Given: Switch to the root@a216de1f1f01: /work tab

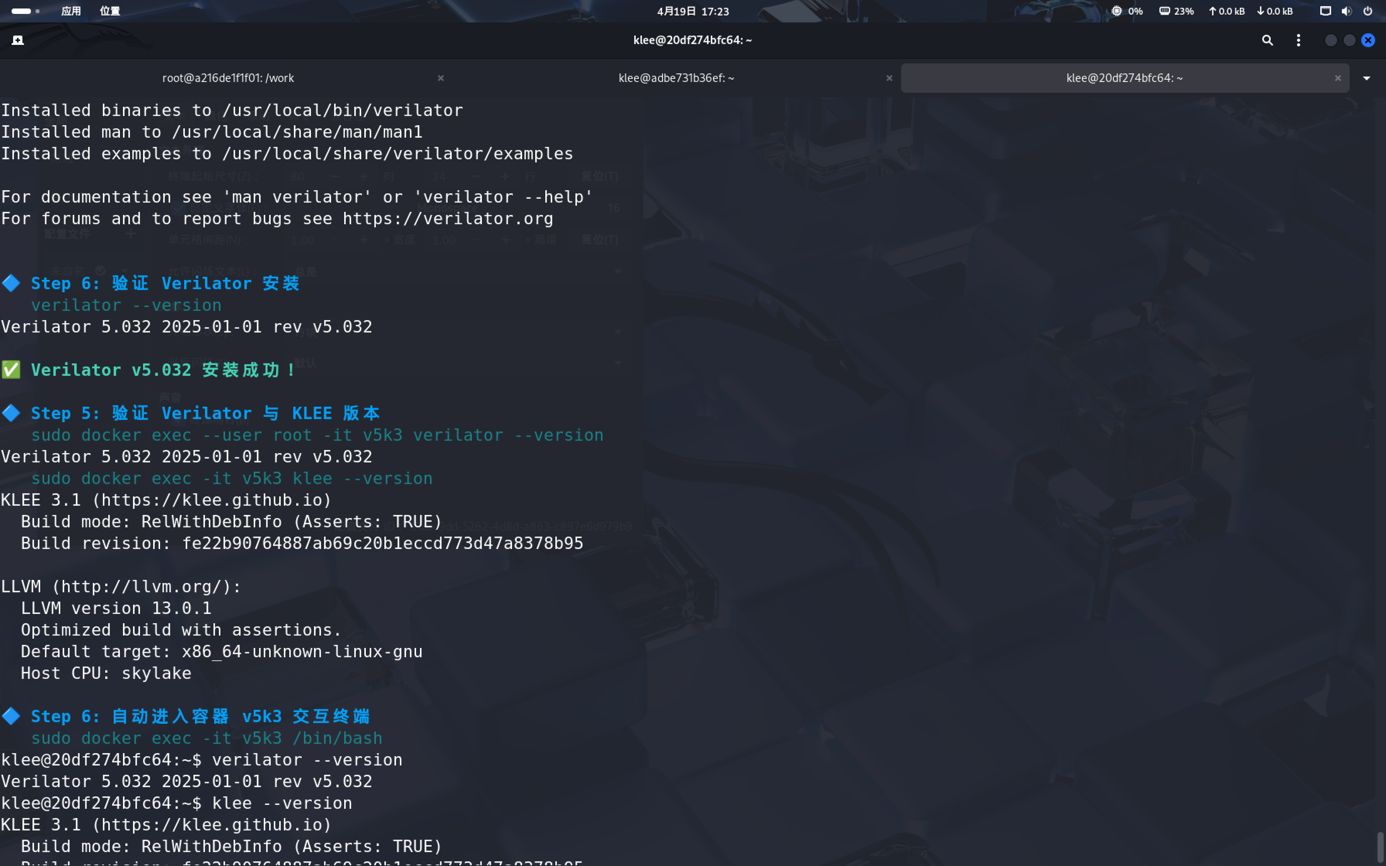Looking at the screenshot, I should pyautogui.click(x=228, y=78).
